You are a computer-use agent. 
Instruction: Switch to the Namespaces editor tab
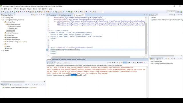[x=56, y=60]
